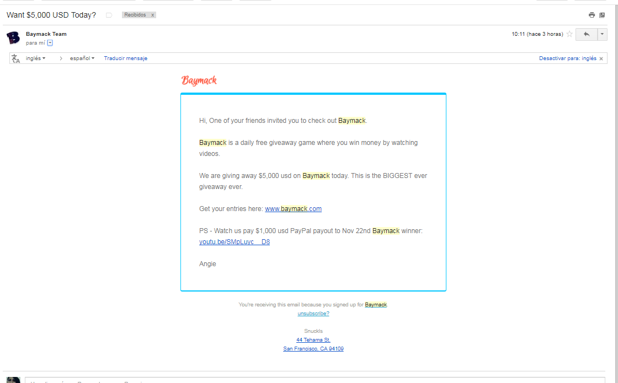The image size is (618, 383).
Task: Click the 'Angie' signature text
Action: [x=207, y=264]
